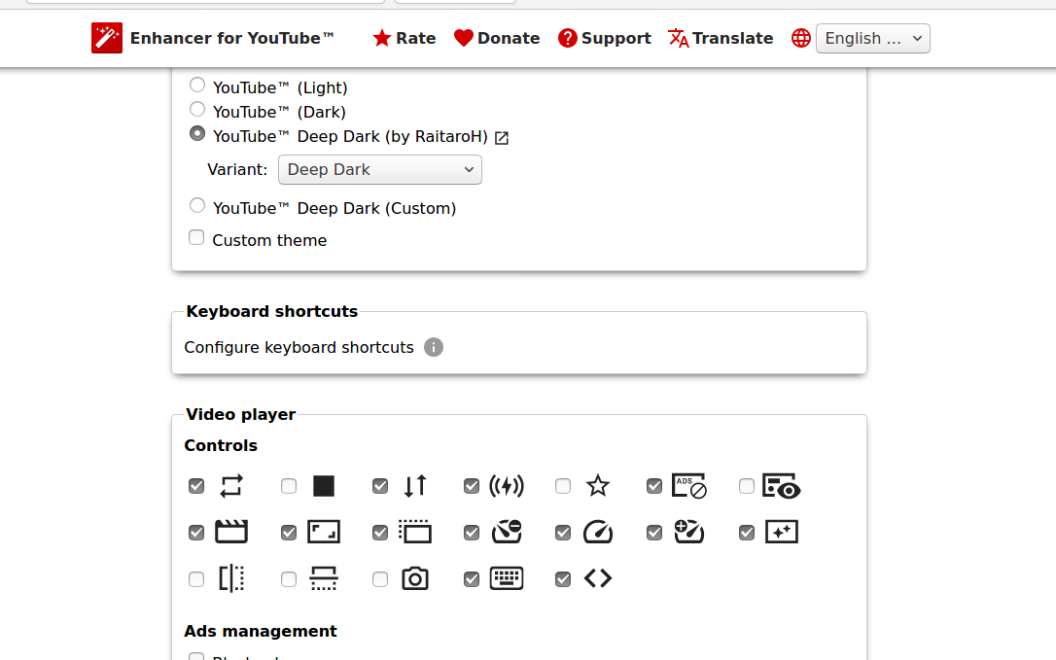Image resolution: width=1056 pixels, height=660 pixels.
Task: Click the red heart Donate icon
Action: coord(464,38)
